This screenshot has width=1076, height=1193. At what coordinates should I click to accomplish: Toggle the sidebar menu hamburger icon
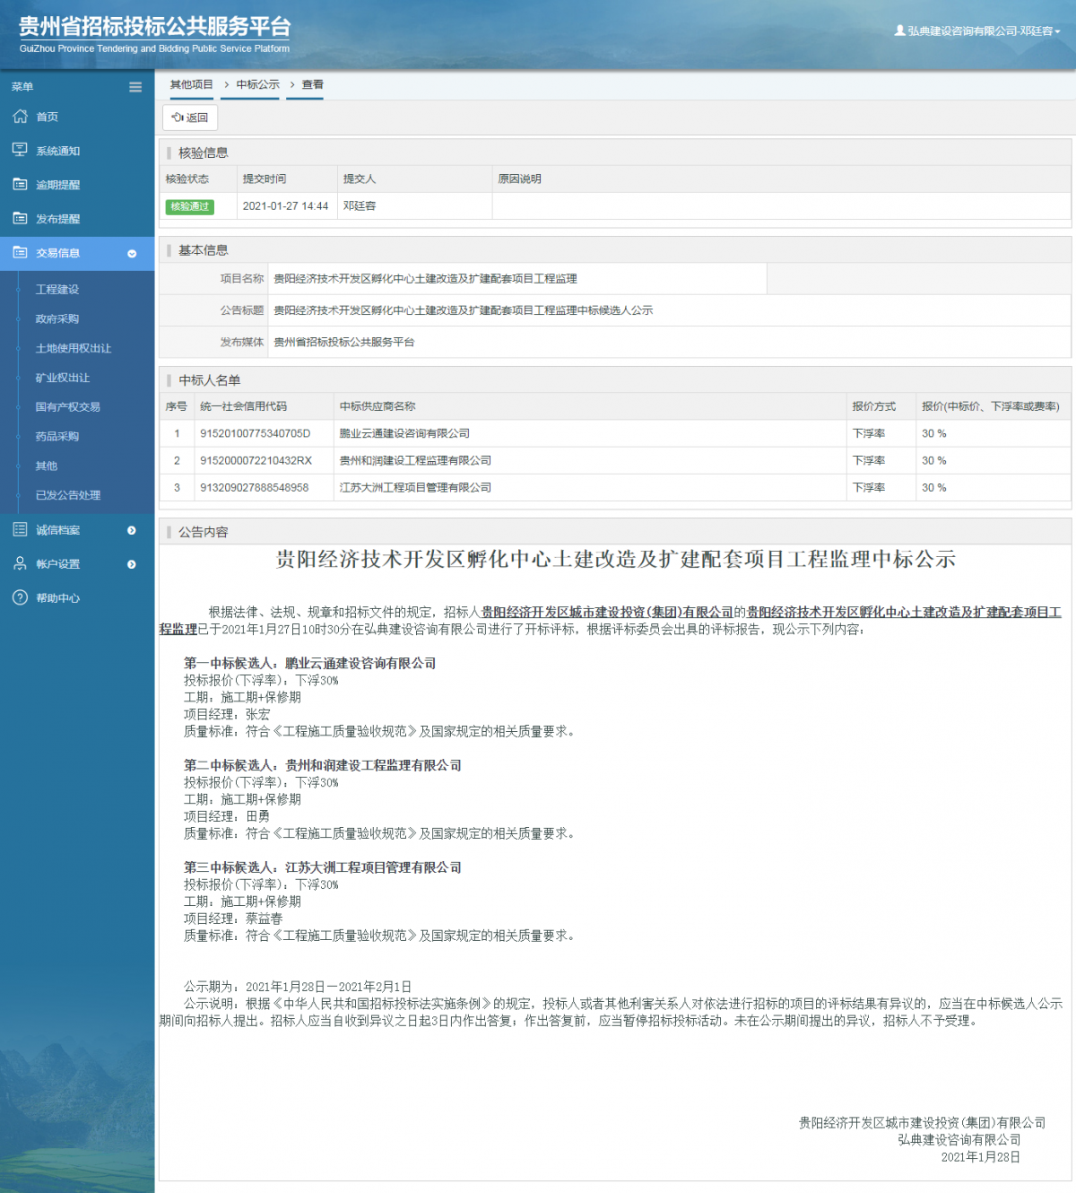pos(135,87)
